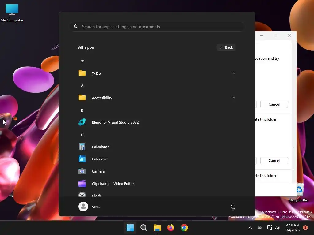Launch Firefox from taskbar
The image size is (314, 235).
coord(171,228)
